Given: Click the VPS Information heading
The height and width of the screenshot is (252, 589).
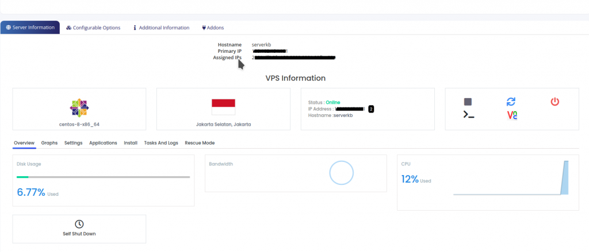Looking at the screenshot, I should coord(295,78).
